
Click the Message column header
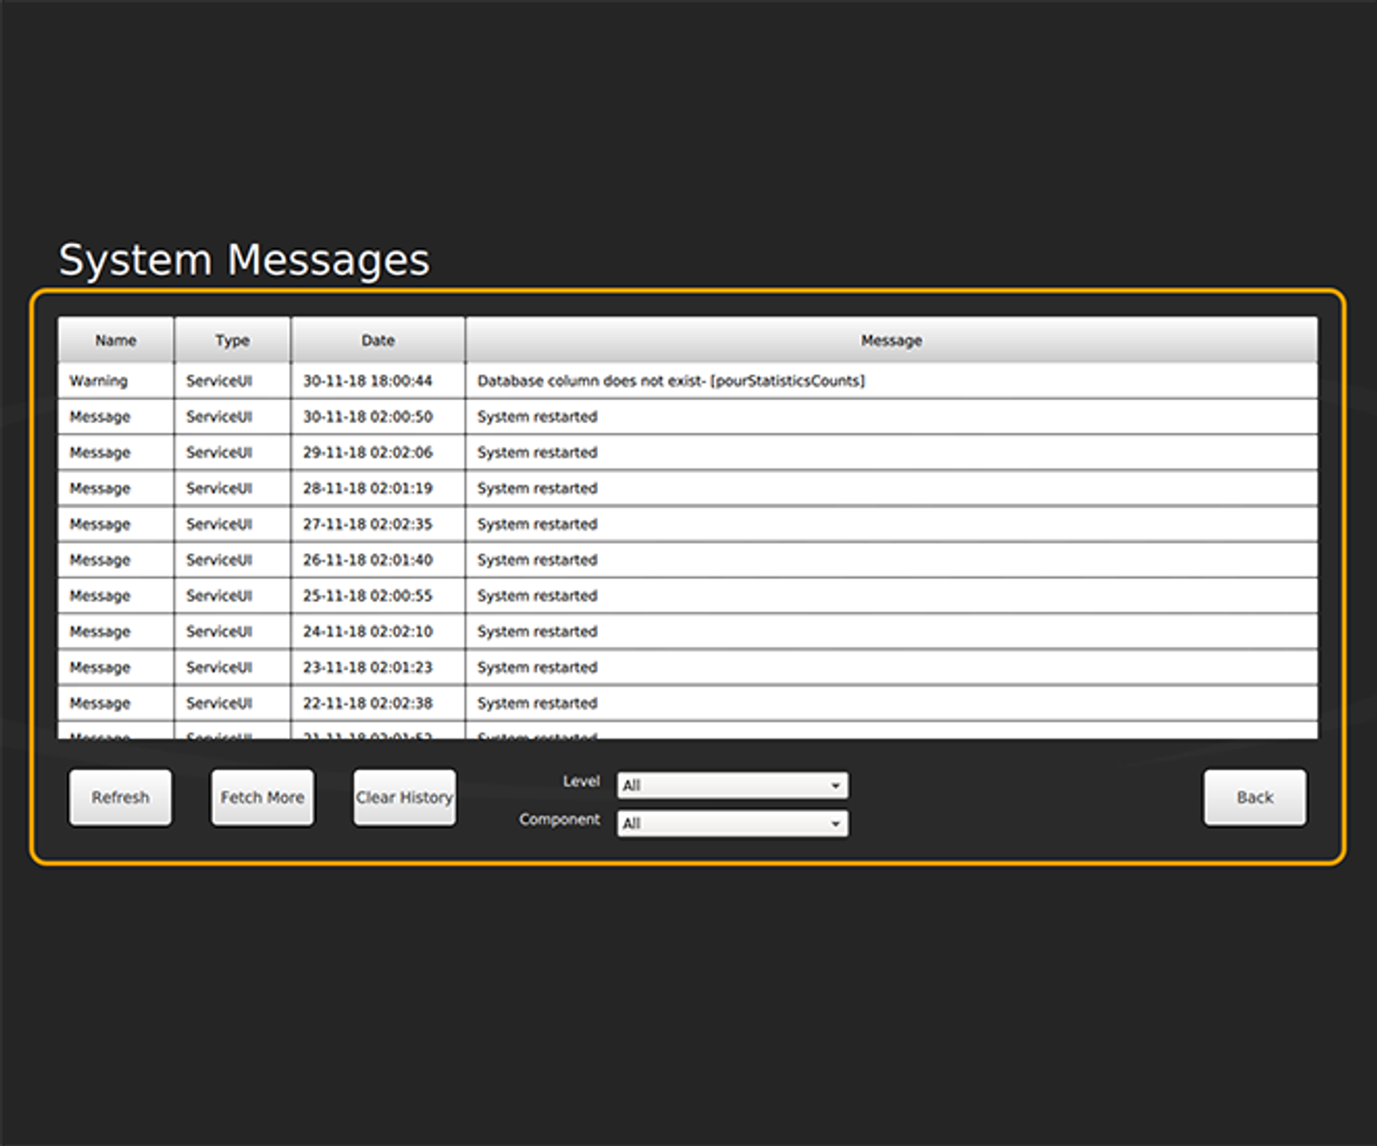point(892,340)
